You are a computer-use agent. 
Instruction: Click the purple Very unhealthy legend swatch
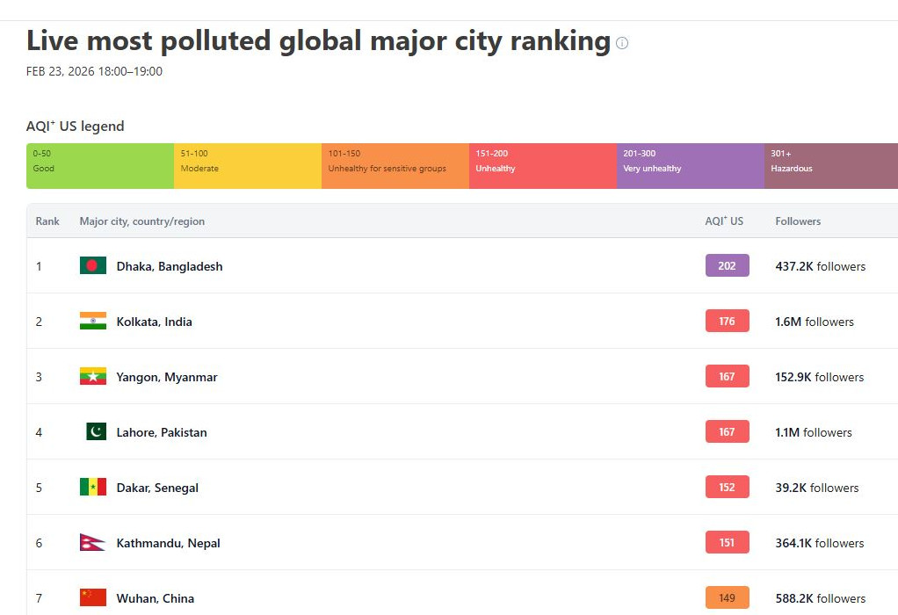pyautogui.click(x=690, y=166)
